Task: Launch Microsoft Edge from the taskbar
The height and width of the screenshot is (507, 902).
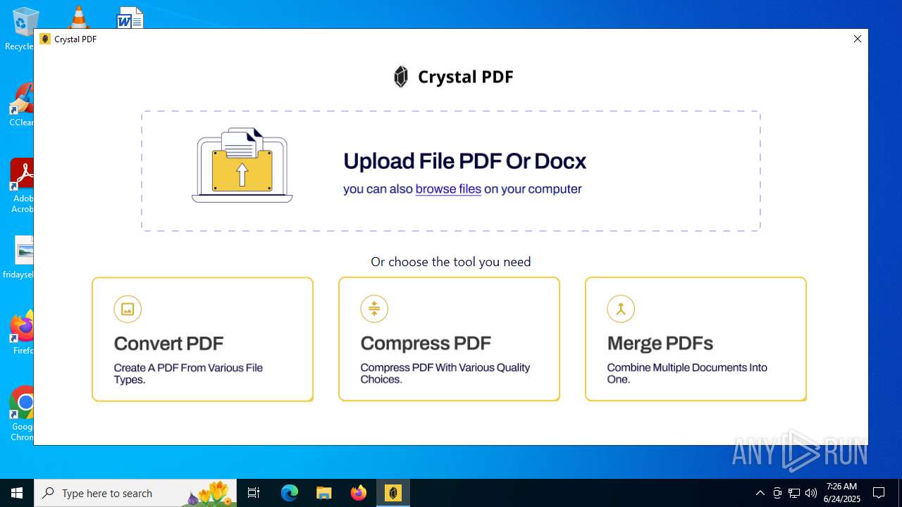Action: [x=290, y=493]
